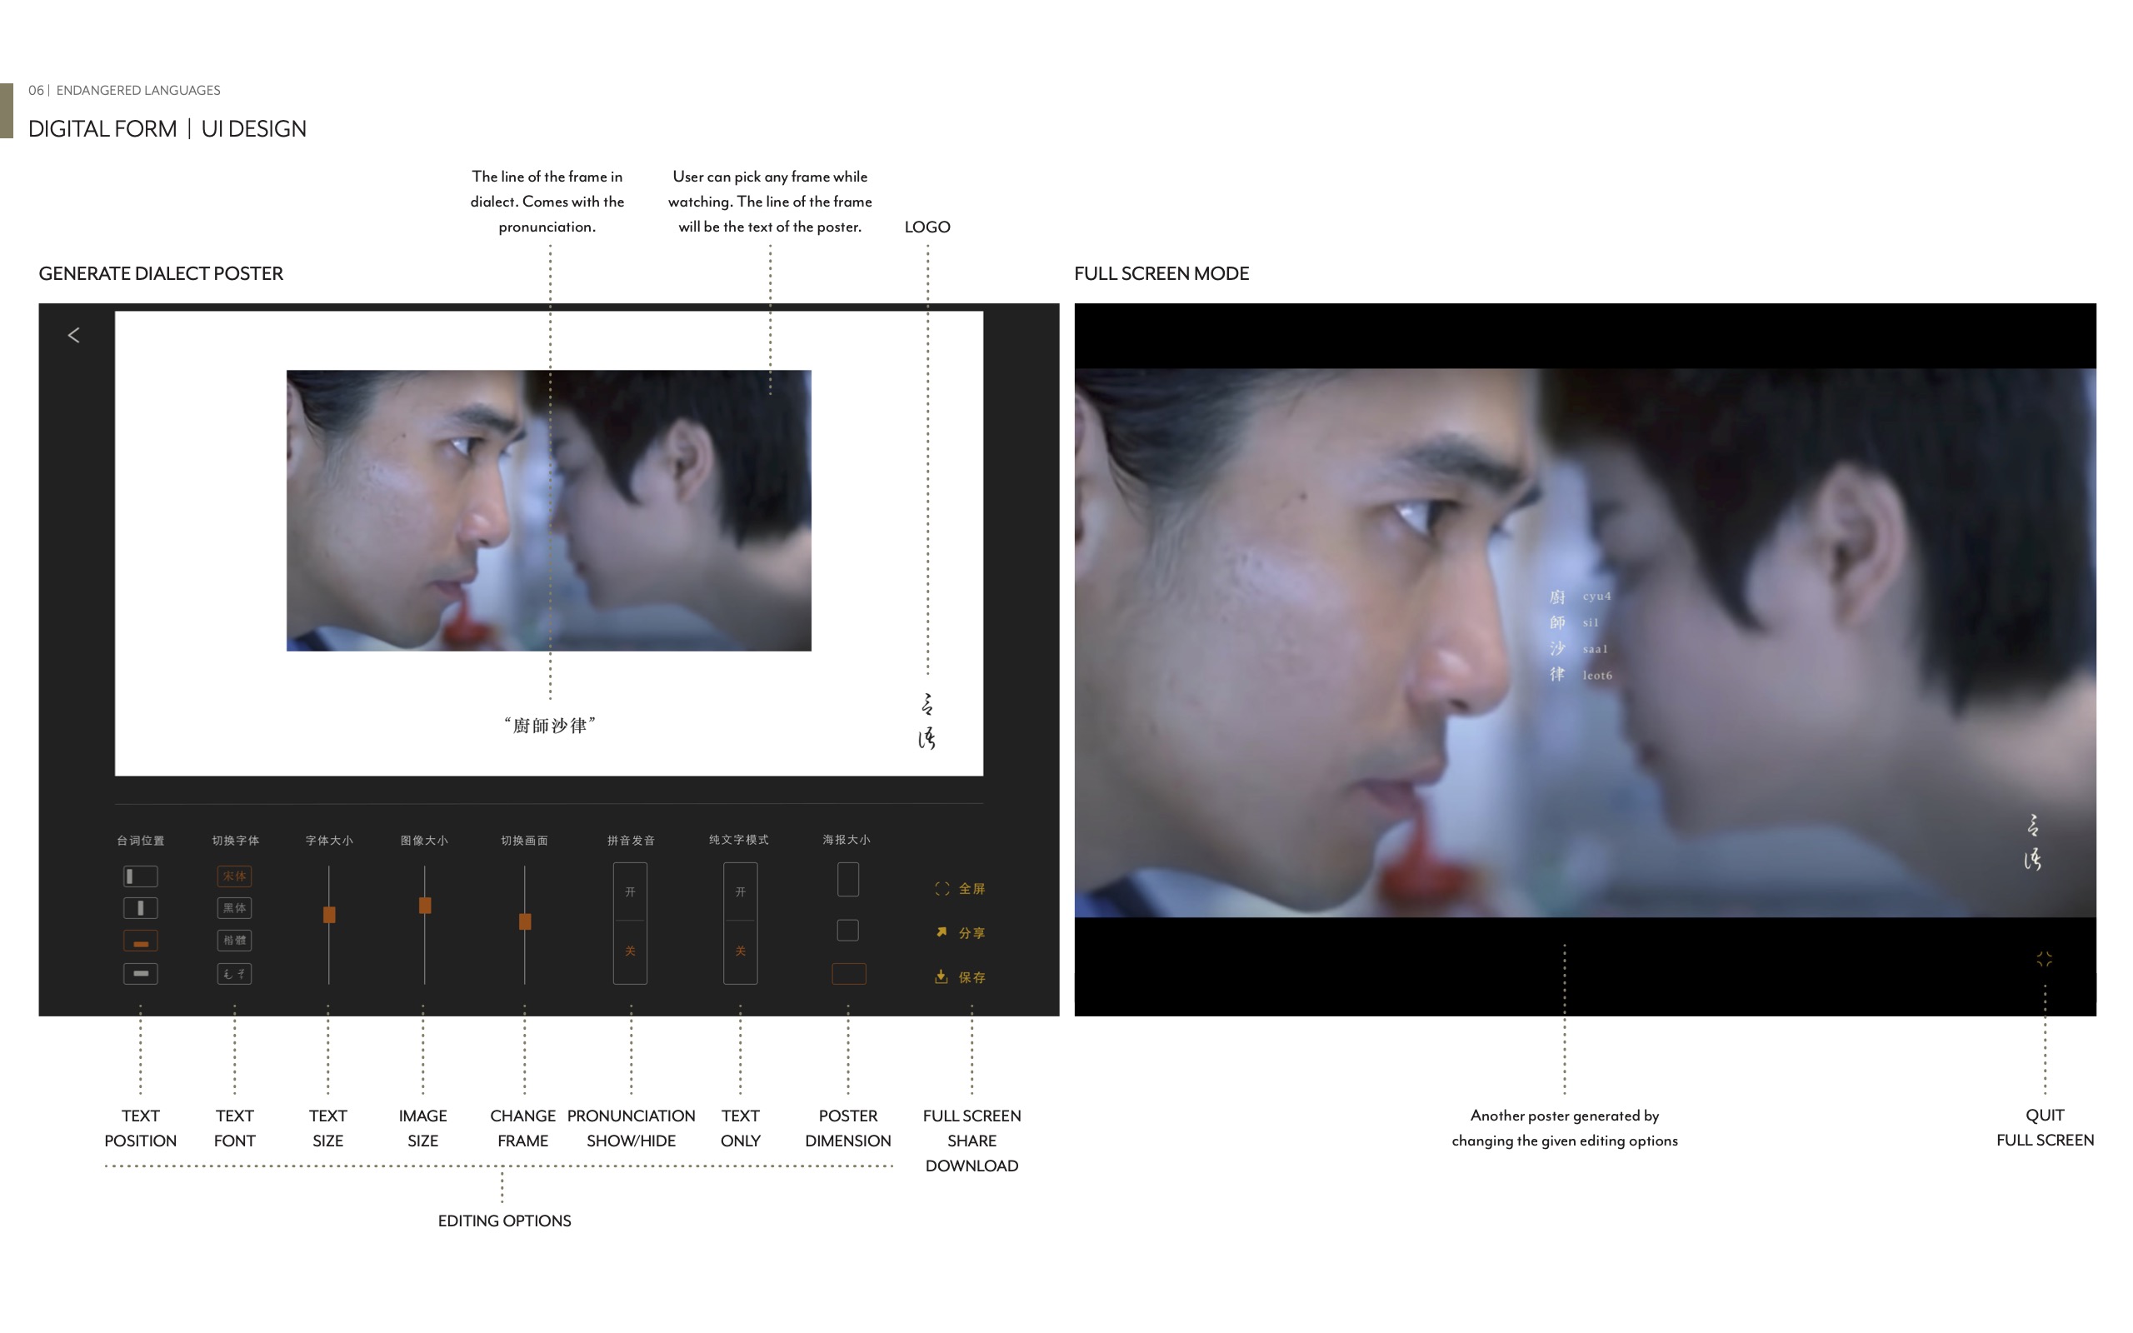Click the 'GENERATE DIALECT POSTER' heading
This screenshot has width=2133, height=1333.
pos(161,273)
